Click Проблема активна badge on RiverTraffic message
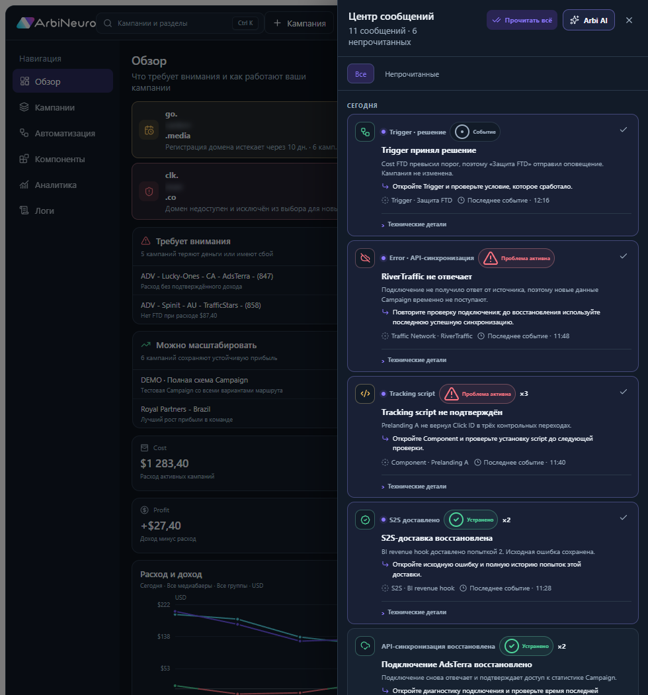The width and height of the screenshot is (648, 695). pos(516,258)
